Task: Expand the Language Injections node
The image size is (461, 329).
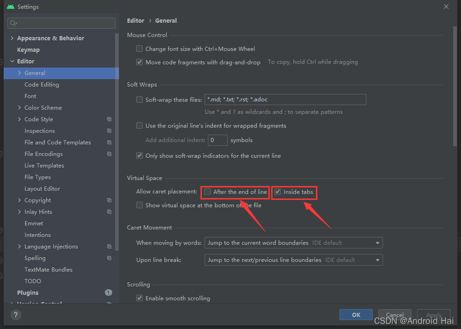Action: [19, 246]
